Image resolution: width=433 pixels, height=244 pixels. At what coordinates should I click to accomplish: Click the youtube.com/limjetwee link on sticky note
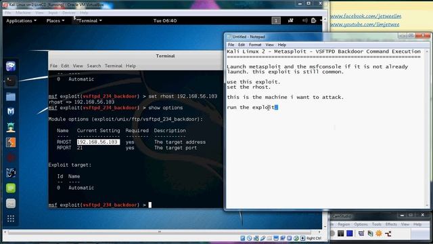365,24
